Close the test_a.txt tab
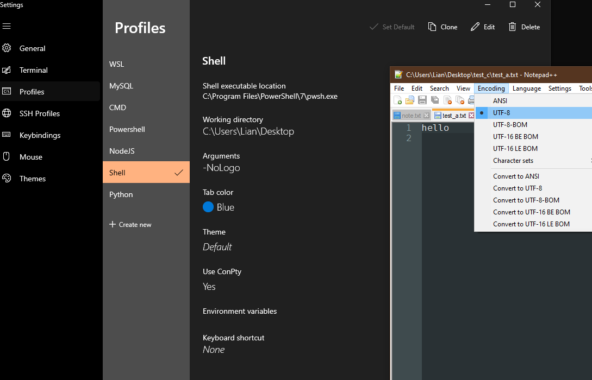This screenshot has height=380, width=592. click(x=471, y=116)
